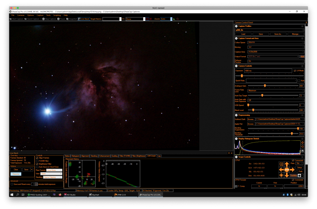
Task: Click the scope Setup button
Action: click(x=300, y=167)
